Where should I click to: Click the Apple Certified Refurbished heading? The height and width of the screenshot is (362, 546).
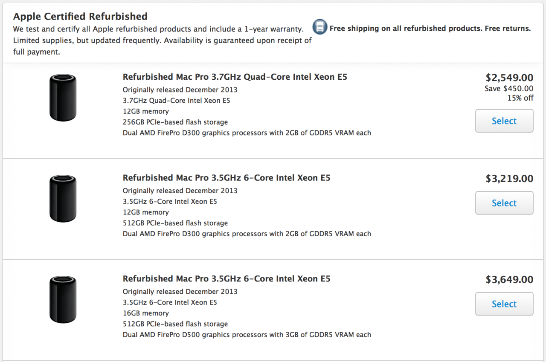point(80,17)
